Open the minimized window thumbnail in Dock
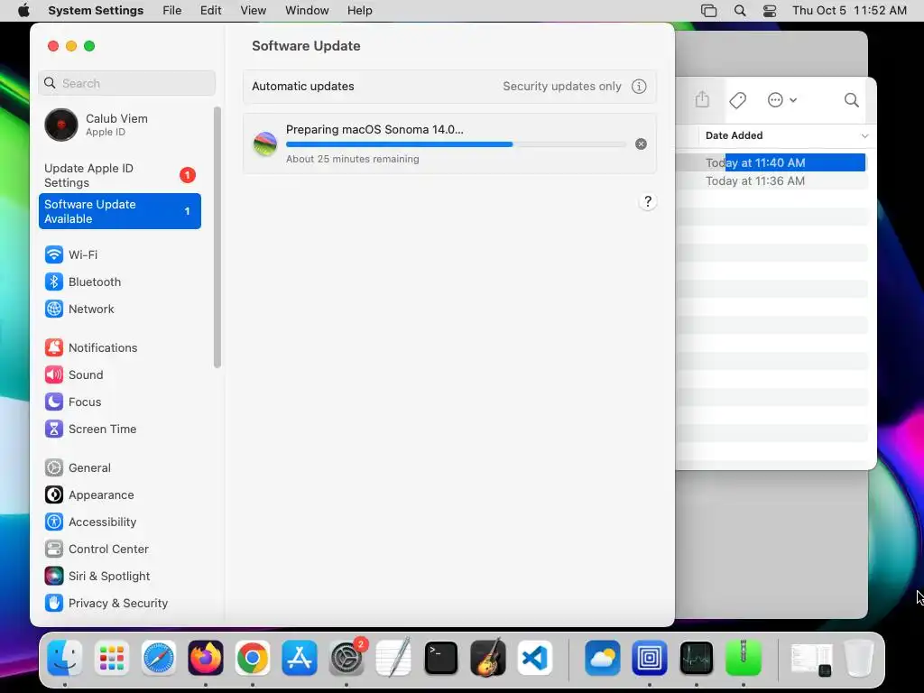 click(811, 659)
